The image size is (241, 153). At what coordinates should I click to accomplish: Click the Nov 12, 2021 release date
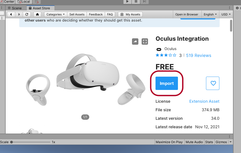click(207, 127)
